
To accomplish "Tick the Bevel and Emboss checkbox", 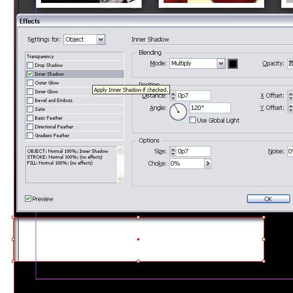I will click(30, 100).
